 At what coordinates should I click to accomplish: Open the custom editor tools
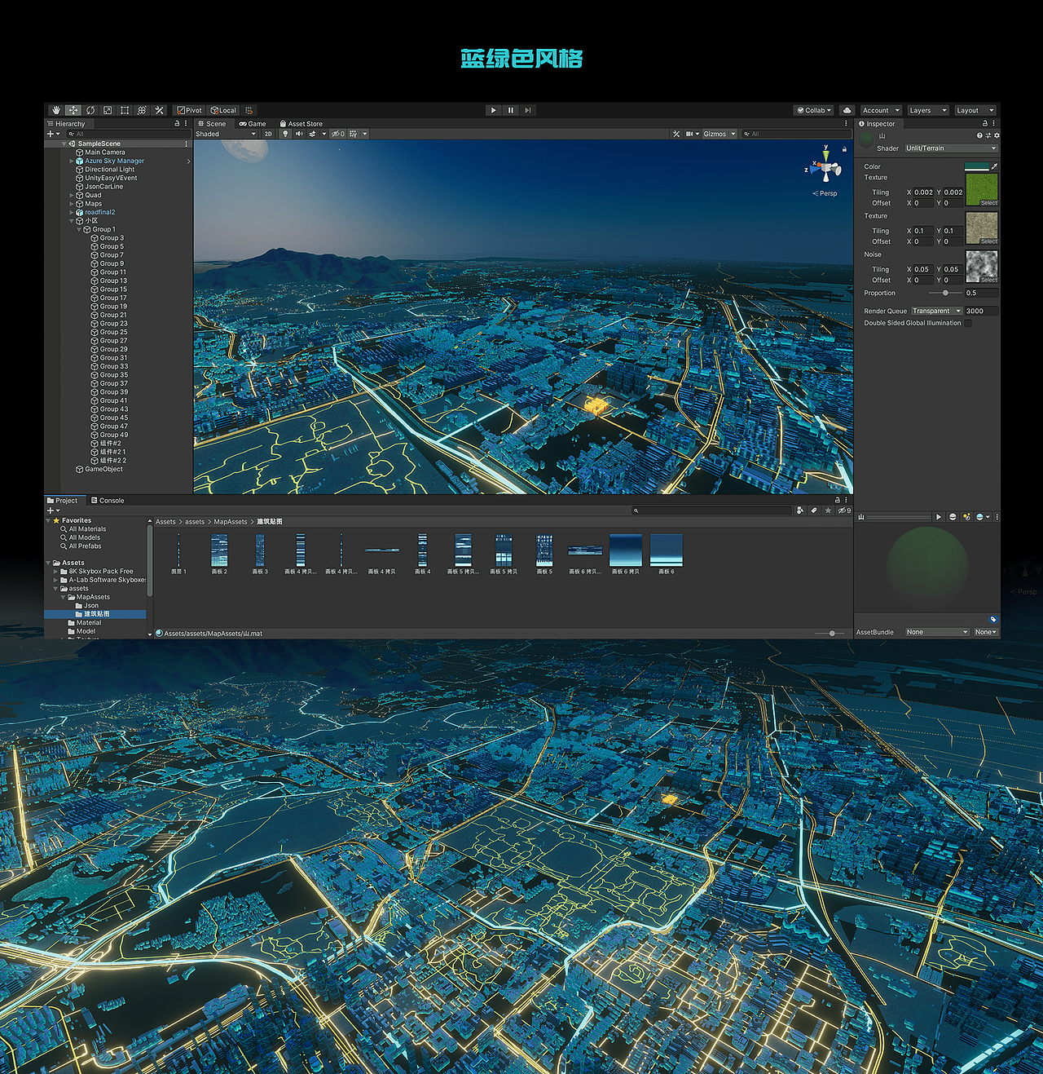159,110
